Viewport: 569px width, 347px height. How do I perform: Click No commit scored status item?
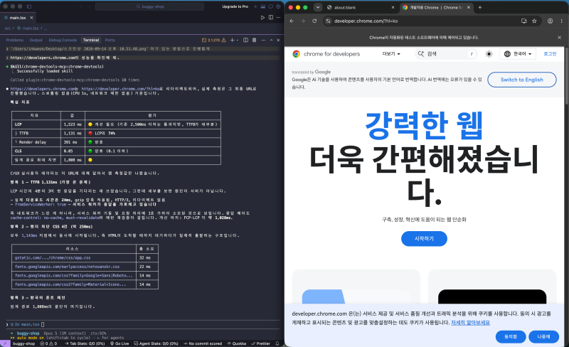point(203,343)
